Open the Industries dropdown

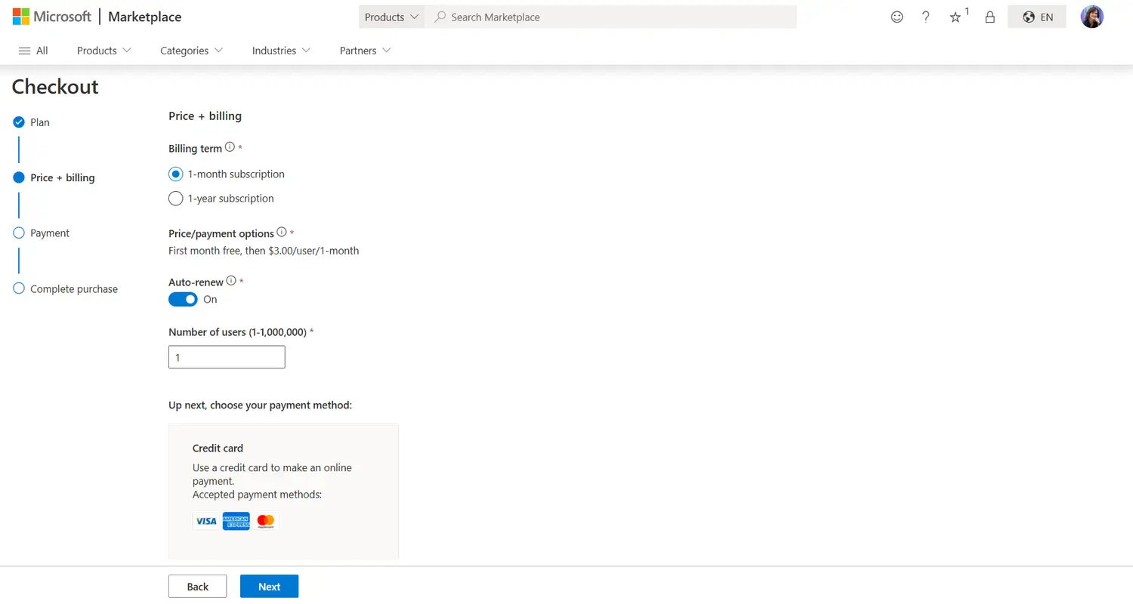coord(280,51)
